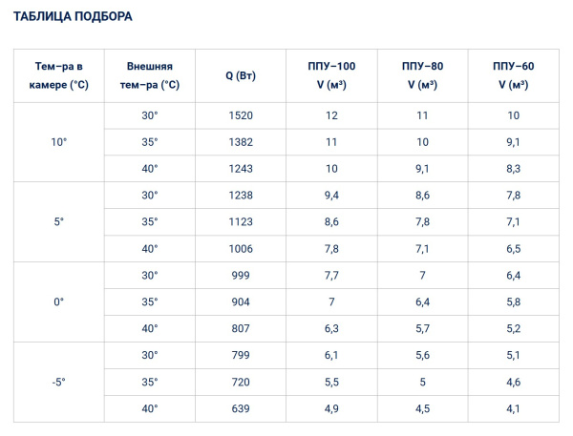The width and height of the screenshot is (573, 436).
Task: Click the ППУ-100 value 12 cell
Action: 331,115
